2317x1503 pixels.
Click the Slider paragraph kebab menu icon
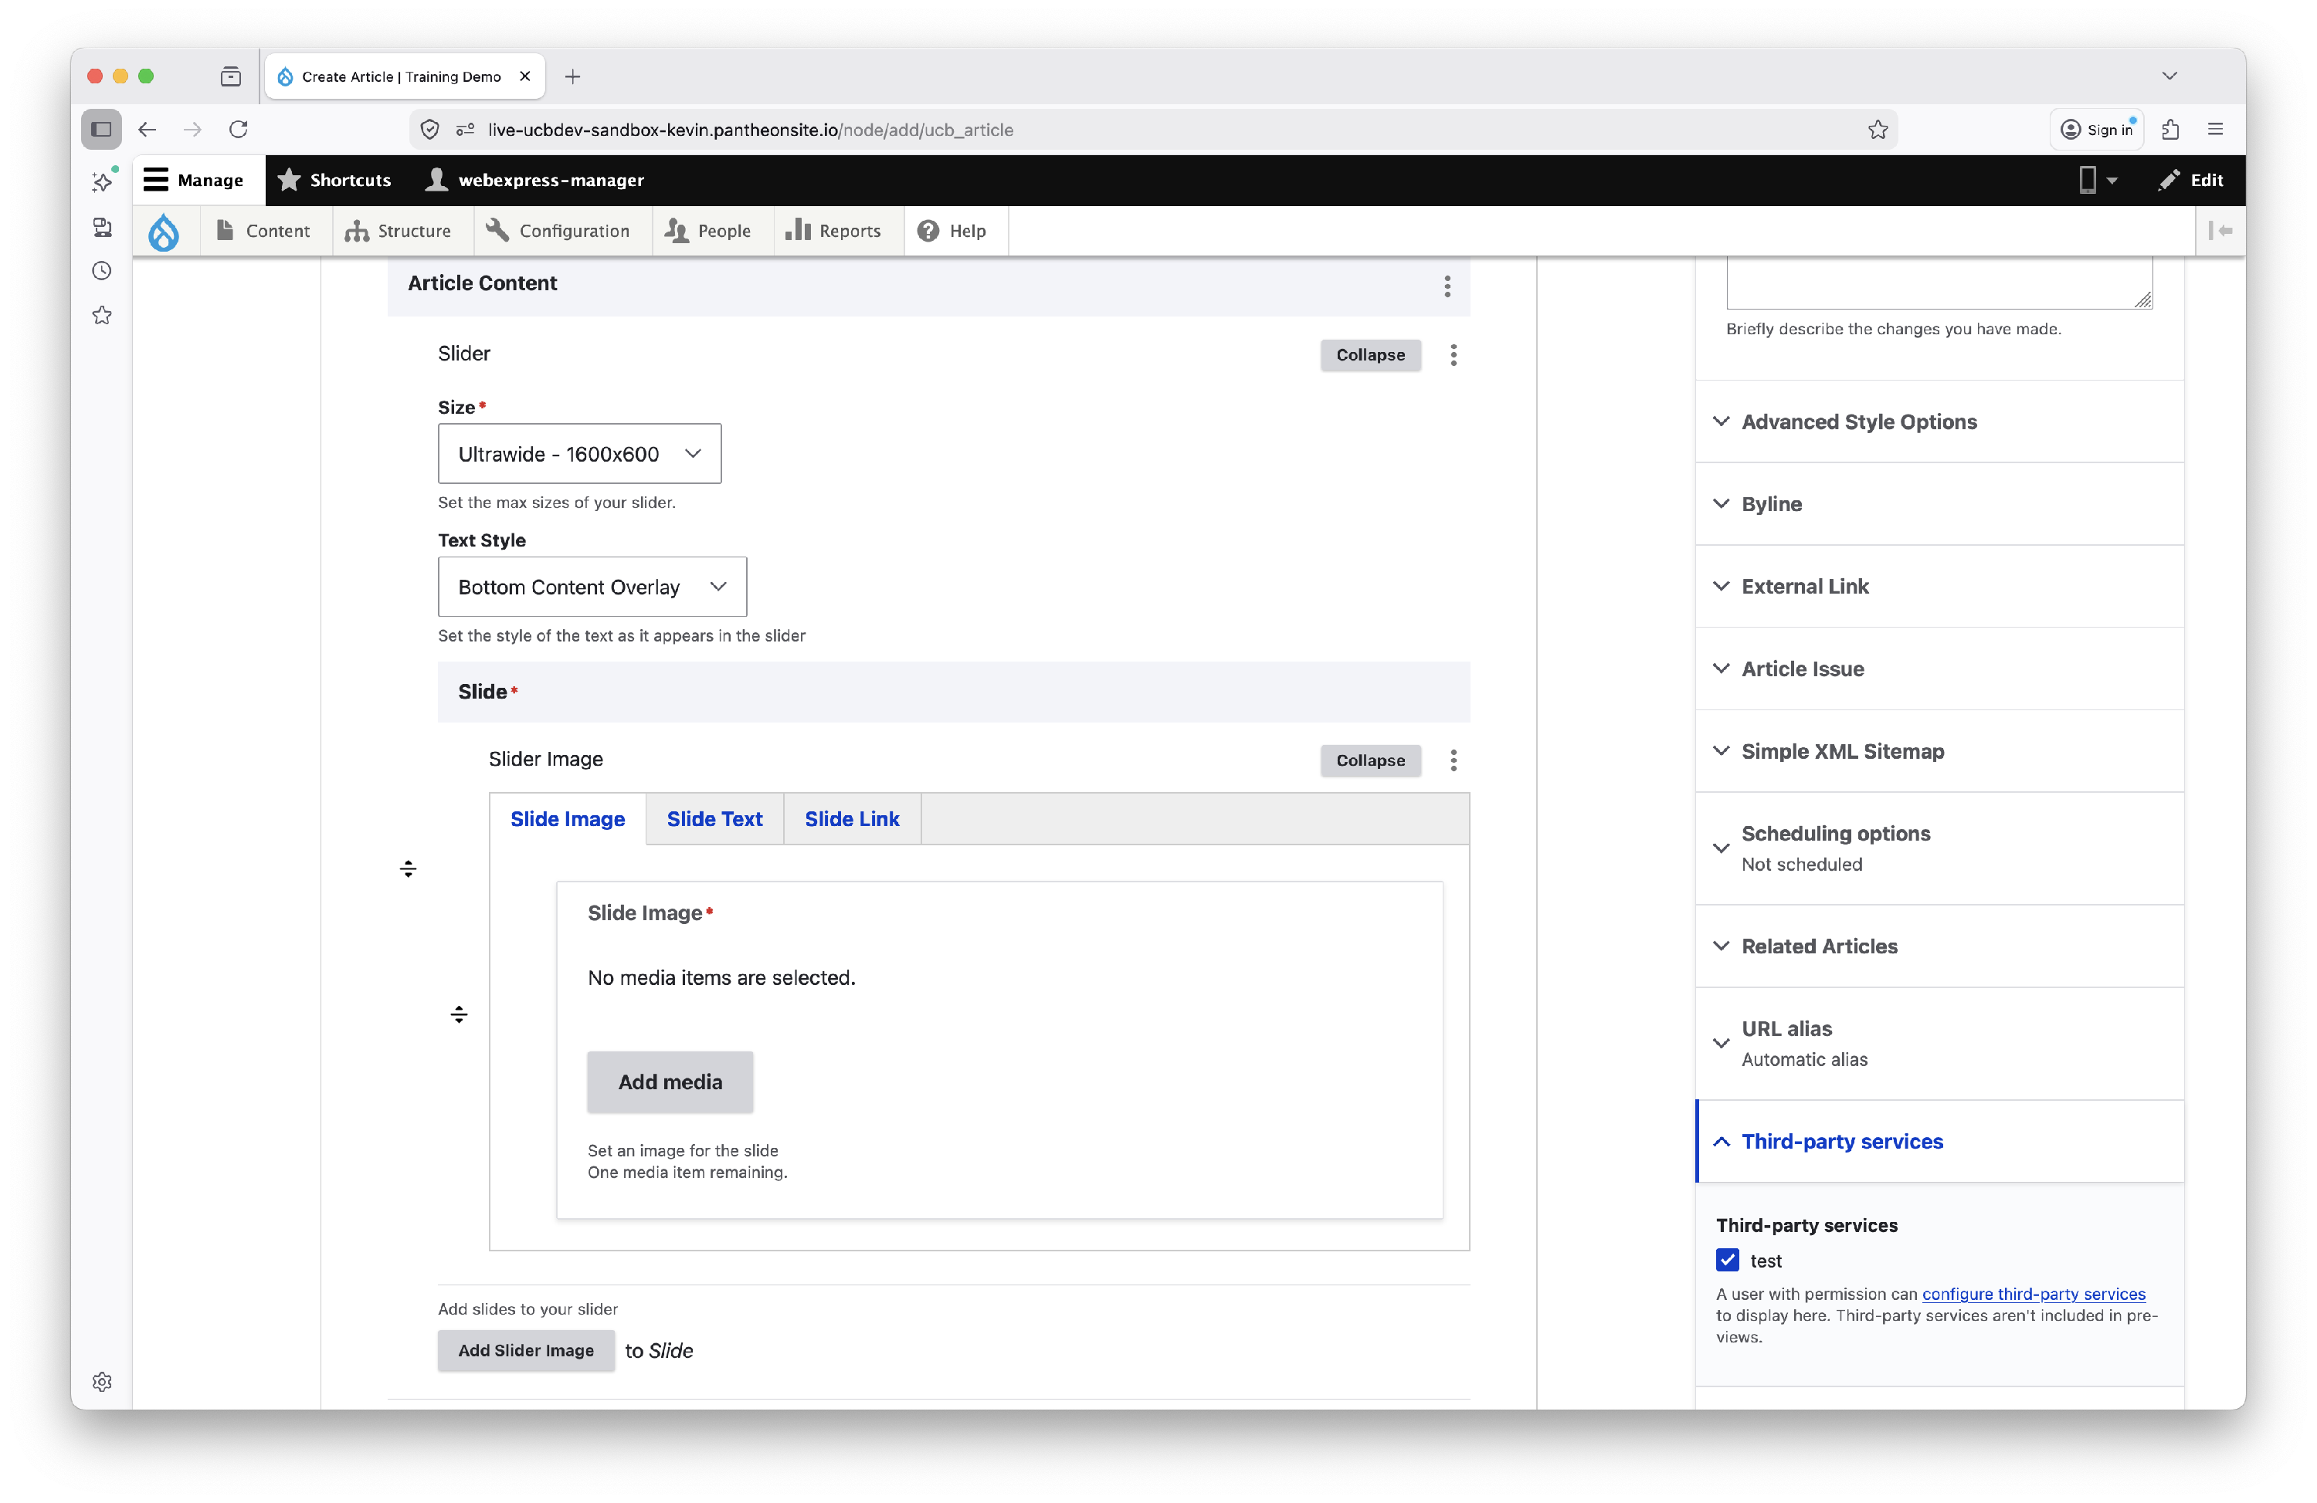1453,355
